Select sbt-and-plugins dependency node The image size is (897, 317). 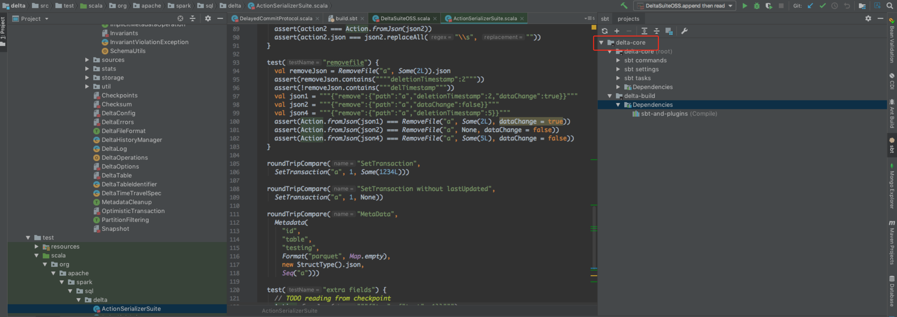tap(674, 114)
